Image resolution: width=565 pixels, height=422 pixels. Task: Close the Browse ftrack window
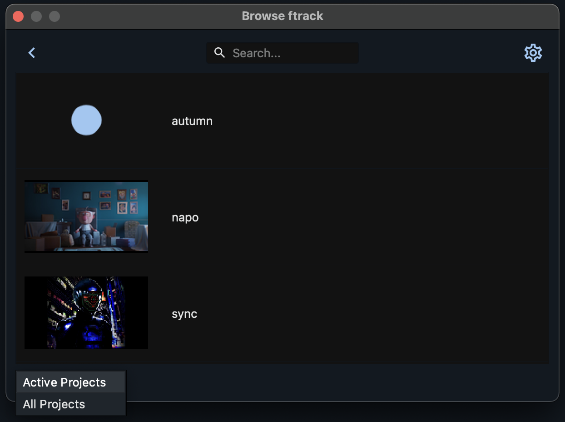coord(18,16)
